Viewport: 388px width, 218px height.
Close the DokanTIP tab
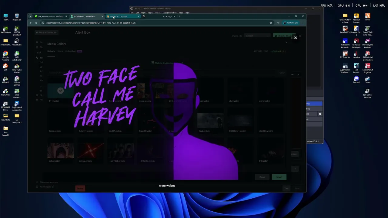(x=138, y=16)
